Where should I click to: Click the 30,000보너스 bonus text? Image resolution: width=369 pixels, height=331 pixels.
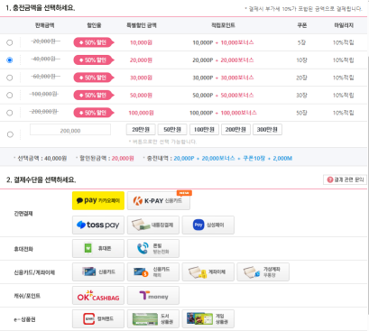pos(237,78)
